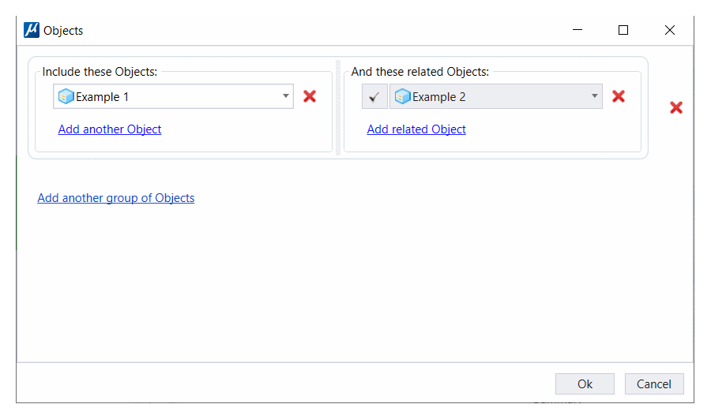Remove the entire object group with outer red X

676,107
